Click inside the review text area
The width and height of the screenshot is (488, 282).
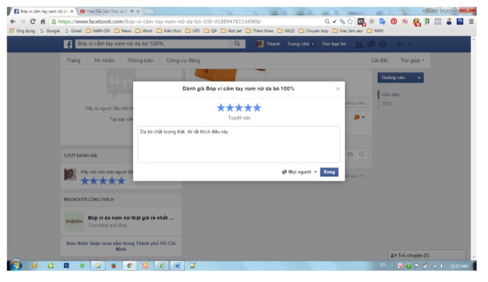[239, 145]
